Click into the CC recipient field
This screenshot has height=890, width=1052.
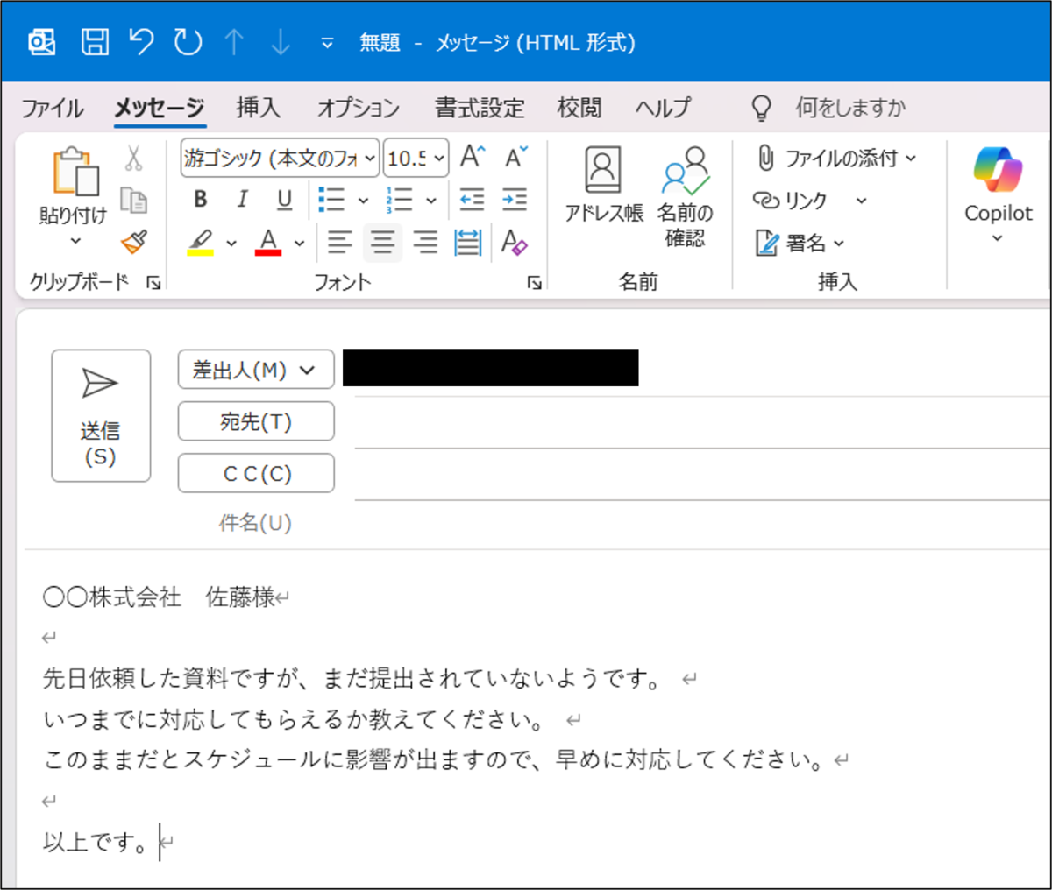tap(701, 474)
